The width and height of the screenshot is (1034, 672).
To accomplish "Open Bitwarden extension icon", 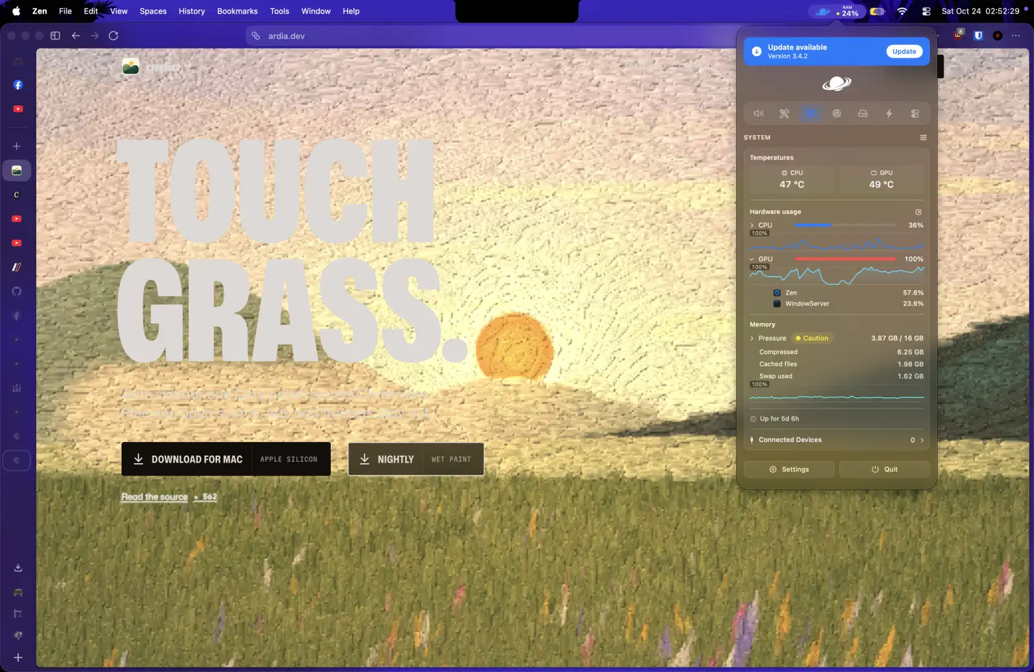I will pos(978,36).
